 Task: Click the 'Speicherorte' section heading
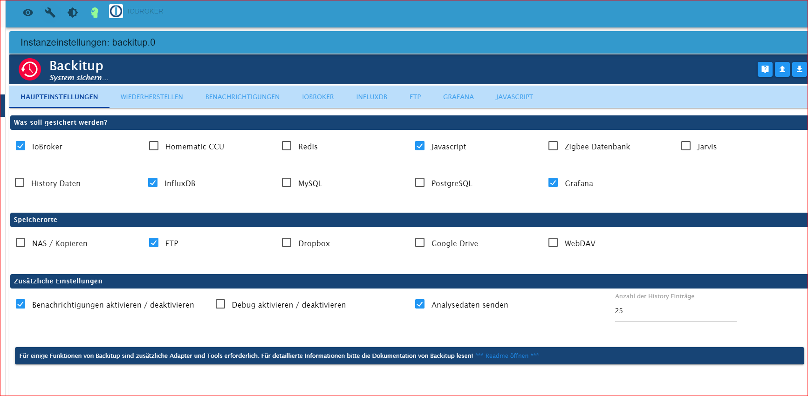click(x=35, y=220)
